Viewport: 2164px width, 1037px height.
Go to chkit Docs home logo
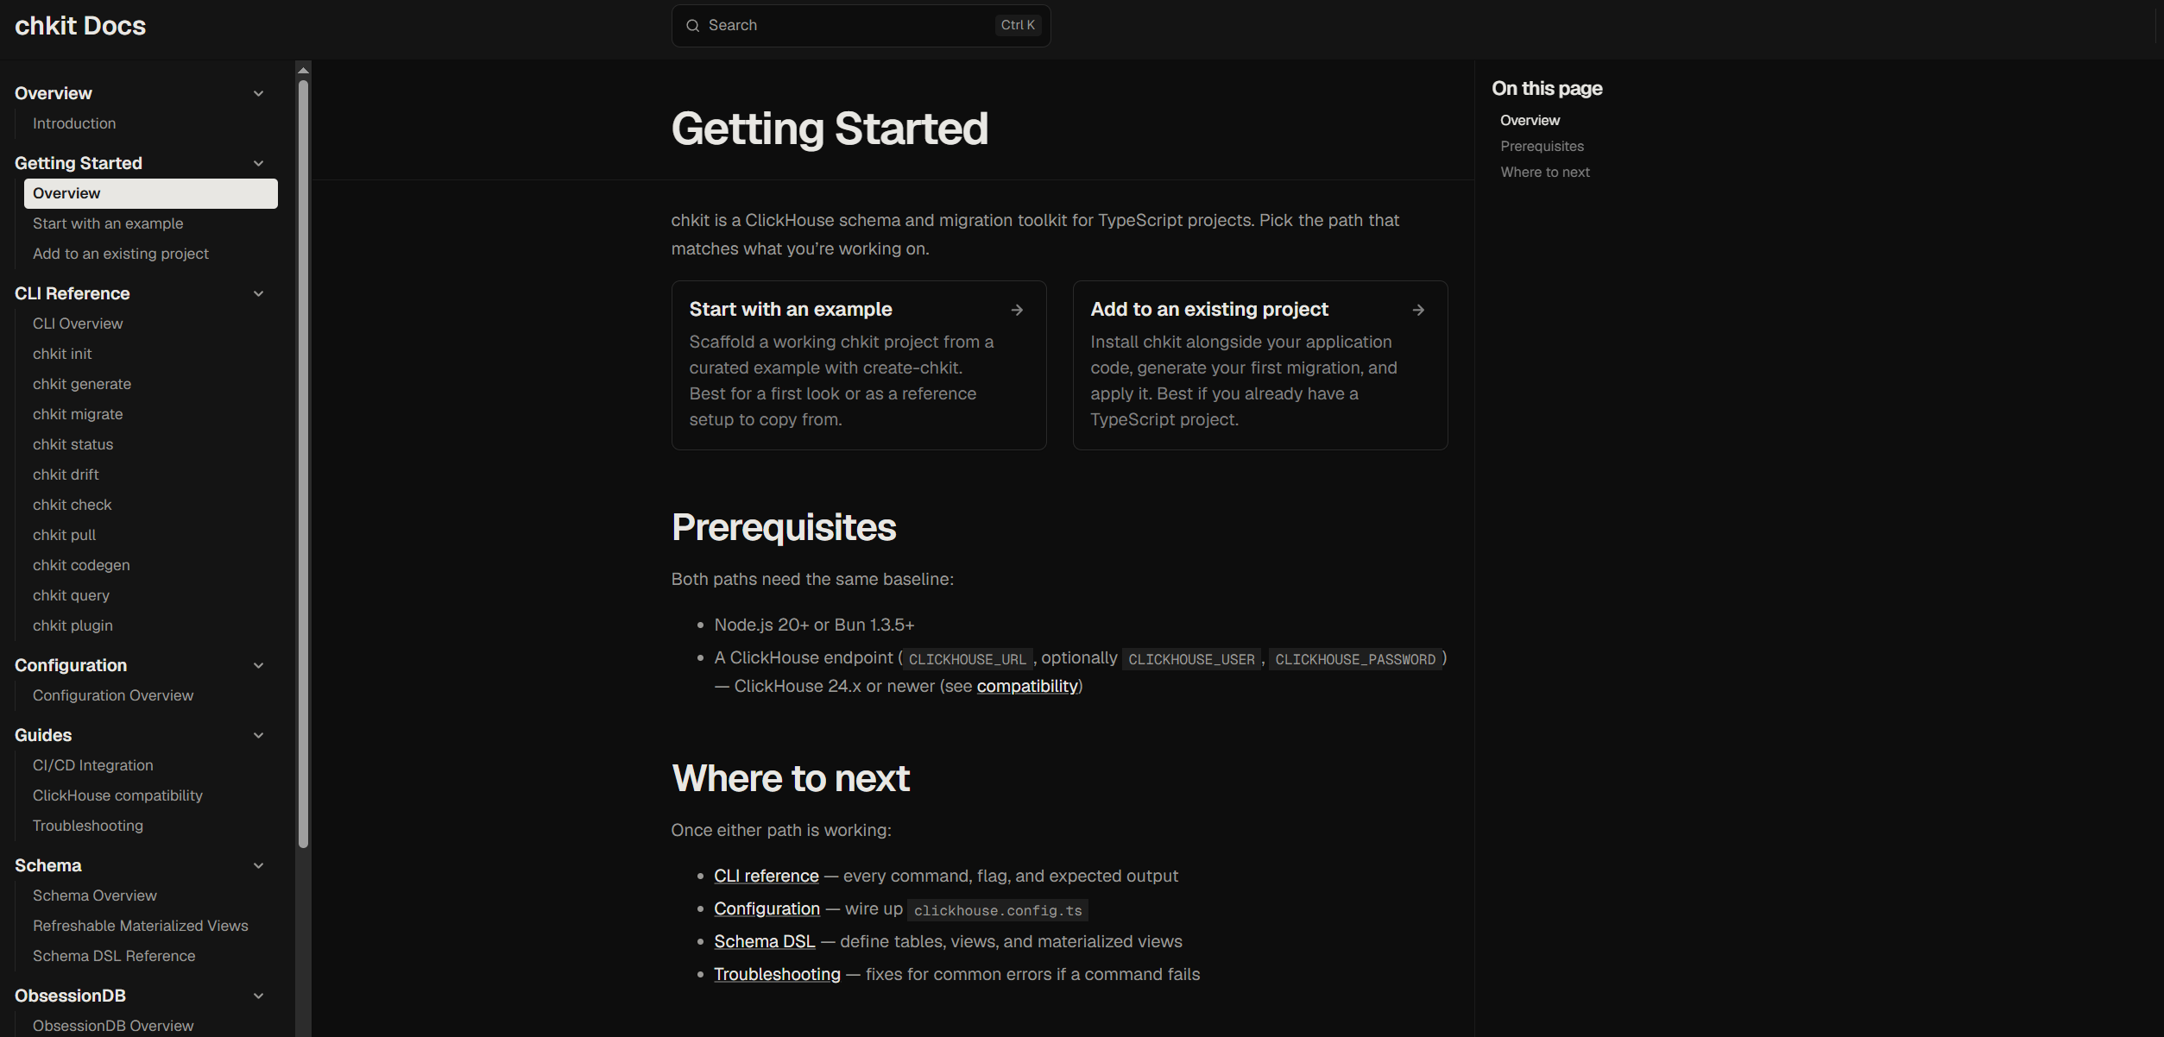tap(80, 26)
